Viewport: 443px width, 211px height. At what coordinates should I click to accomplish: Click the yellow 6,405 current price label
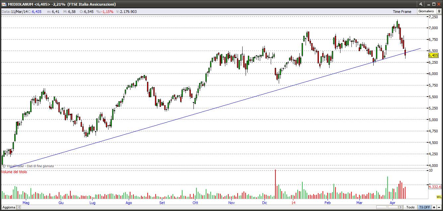point(433,55)
